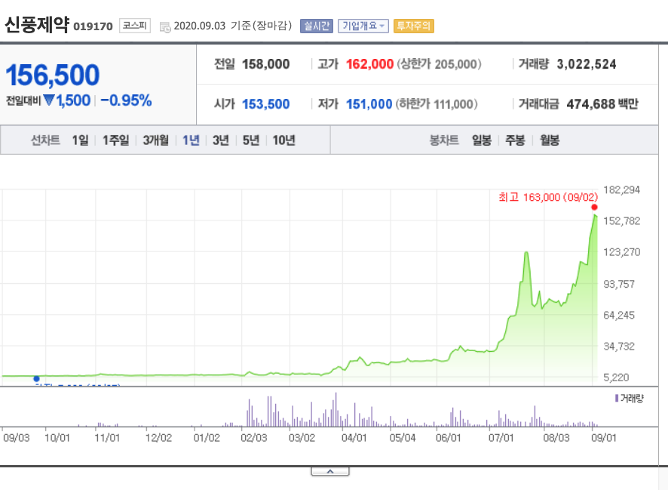Click the 실시간 badge button
This screenshot has width=668, height=490.
pos(317,26)
